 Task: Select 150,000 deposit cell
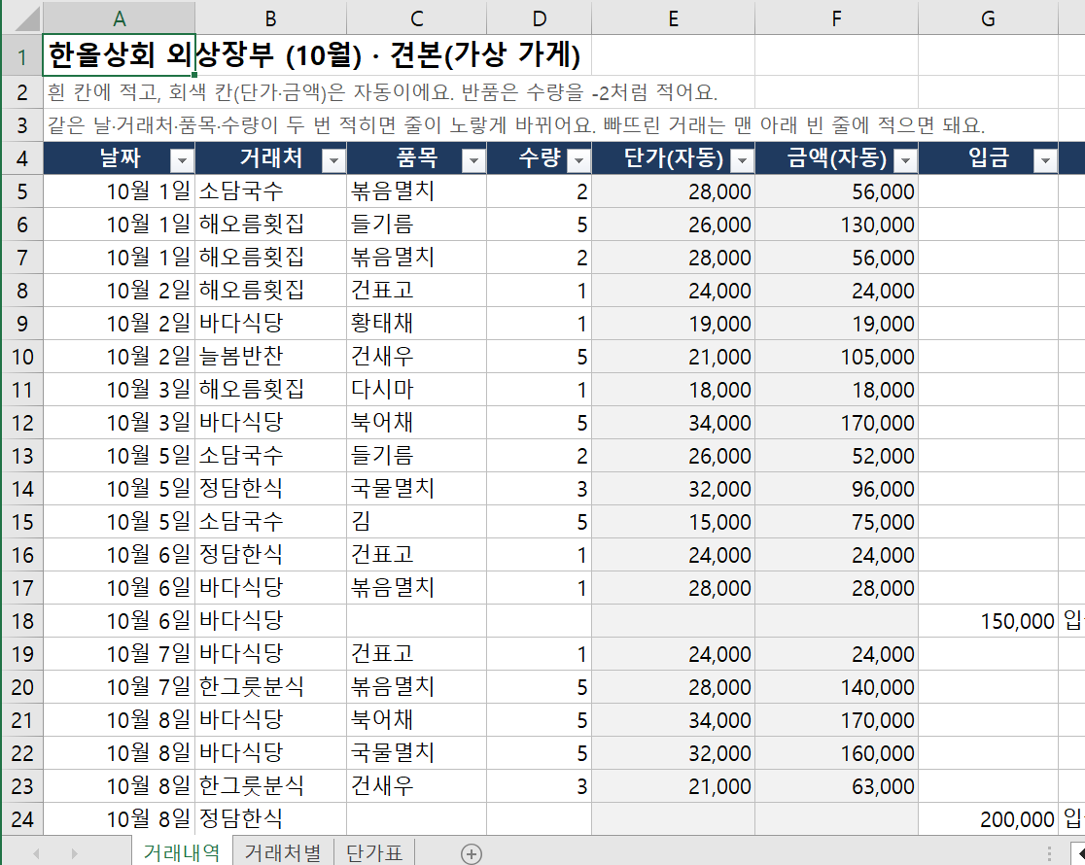tap(988, 621)
